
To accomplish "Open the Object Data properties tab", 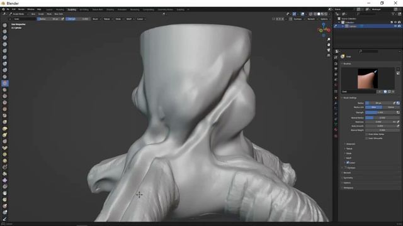I will (336, 124).
